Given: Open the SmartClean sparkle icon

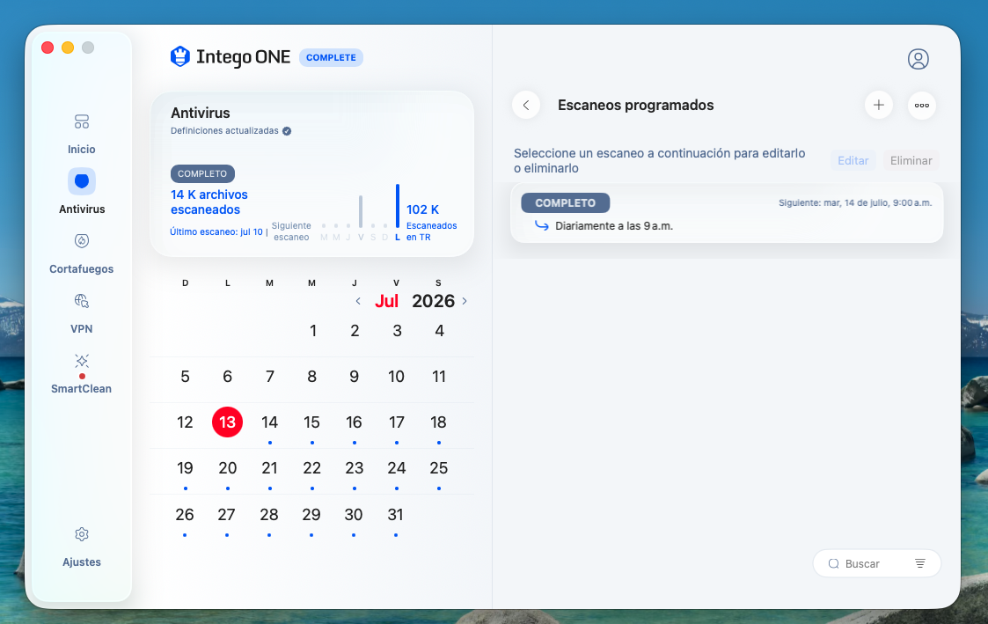Looking at the screenshot, I should [x=81, y=361].
